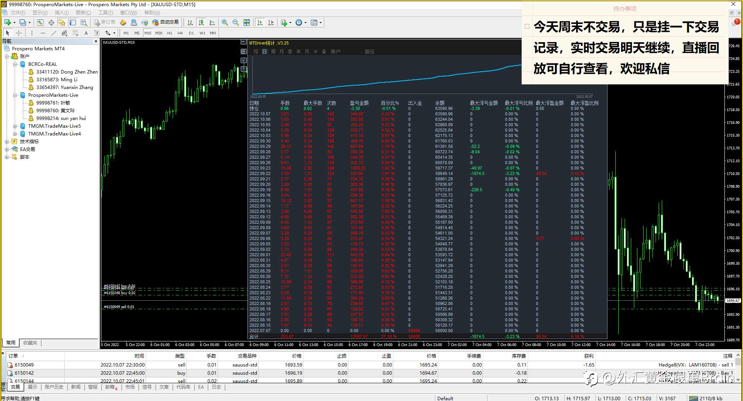Switch timeframe to M5
The width and height of the screenshot is (743, 401).
(x=137, y=33)
